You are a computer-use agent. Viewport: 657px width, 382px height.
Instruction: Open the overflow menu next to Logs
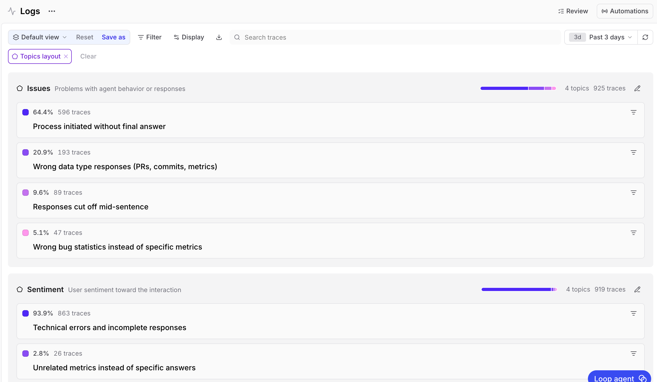pyautogui.click(x=52, y=11)
